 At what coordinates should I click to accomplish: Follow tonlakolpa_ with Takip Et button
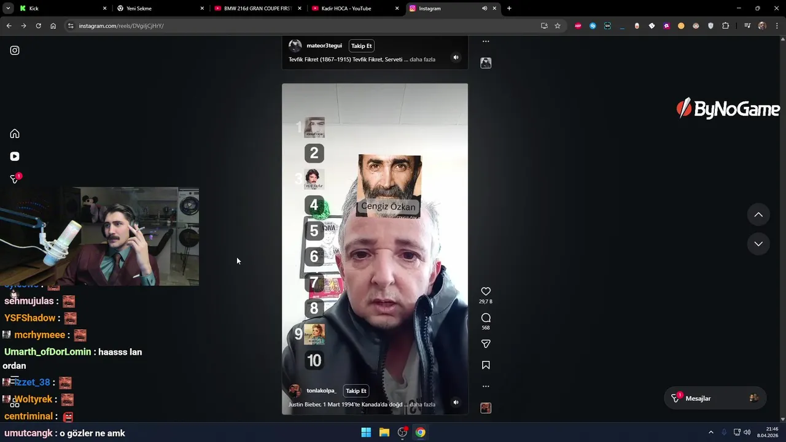coord(356,391)
